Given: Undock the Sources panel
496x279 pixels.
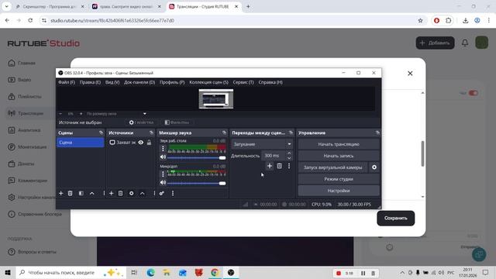Looking at the screenshot, I should [152, 133].
